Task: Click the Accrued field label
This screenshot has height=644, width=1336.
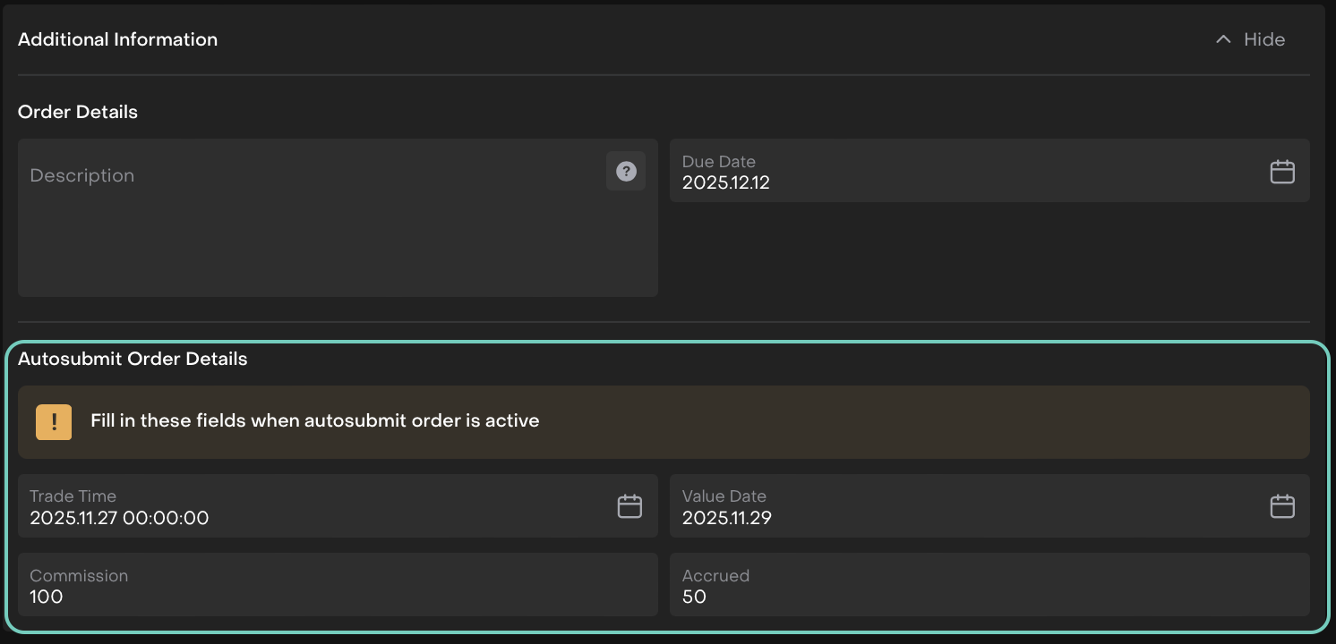Action: pos(715,575)
